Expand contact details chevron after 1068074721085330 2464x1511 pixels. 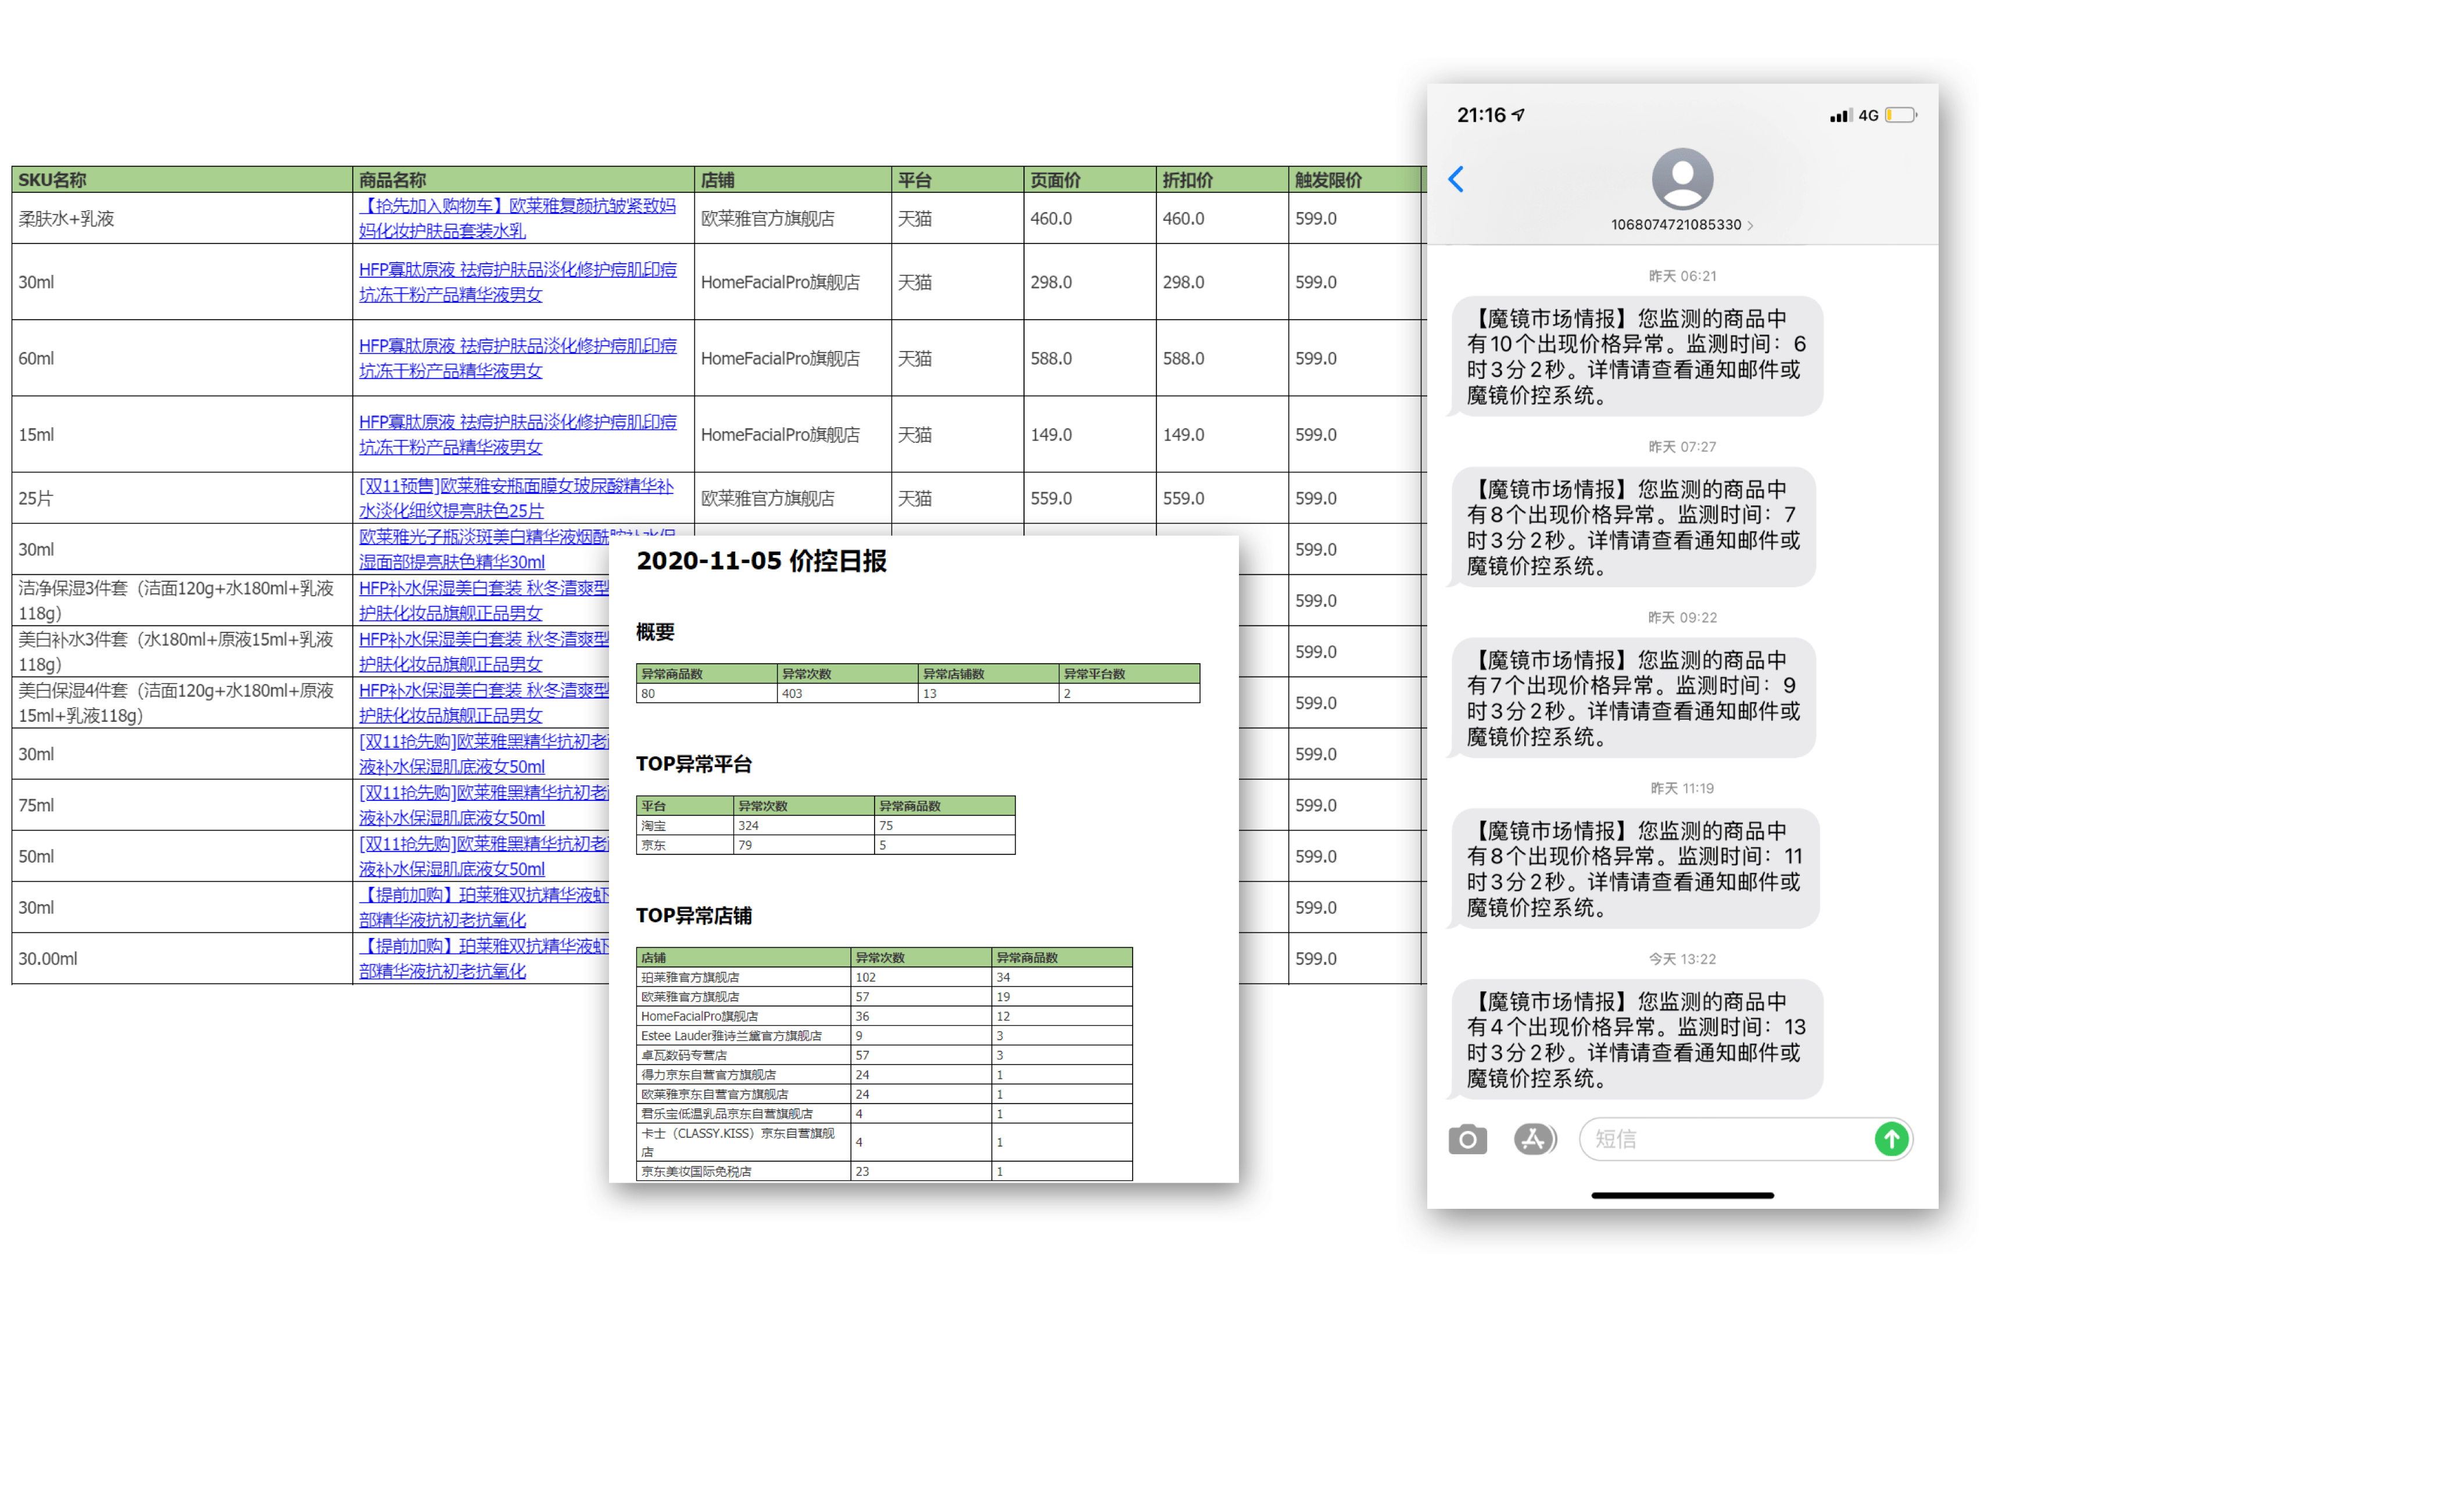click(1750, 226)
